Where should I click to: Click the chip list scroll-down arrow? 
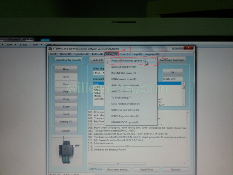click(x=183, y=104)
